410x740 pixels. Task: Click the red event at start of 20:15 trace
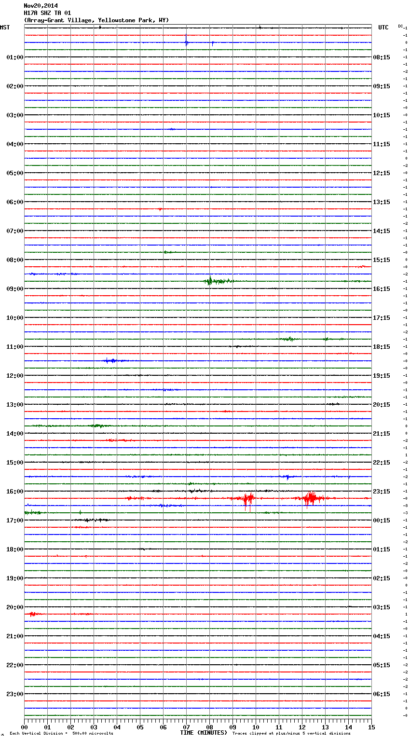click(x=33, y=614)
